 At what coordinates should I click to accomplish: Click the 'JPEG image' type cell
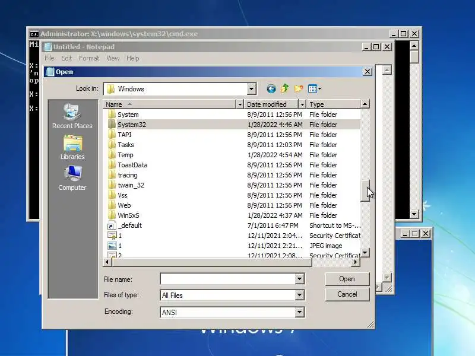[x=325, y=246]
